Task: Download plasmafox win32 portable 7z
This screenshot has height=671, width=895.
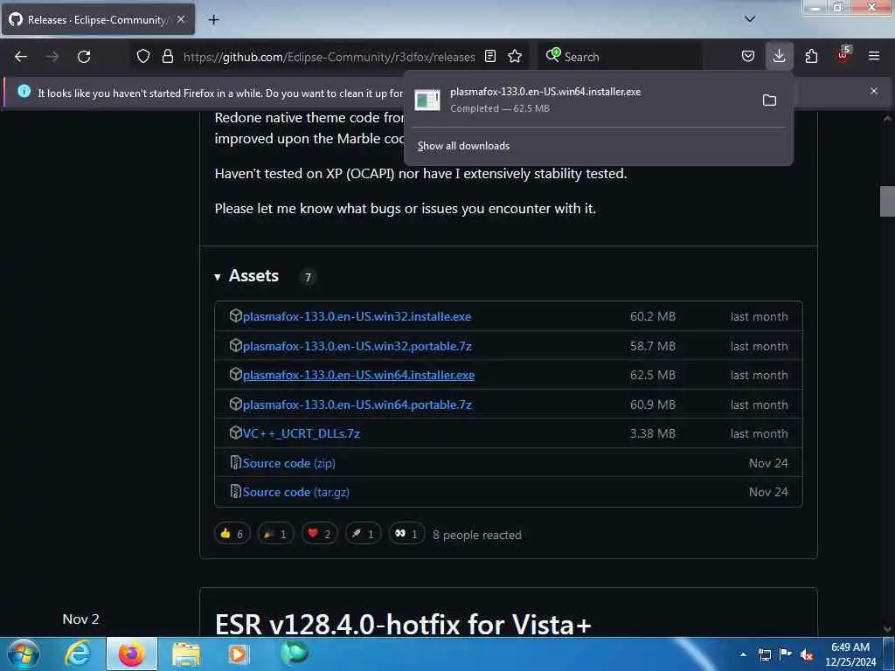Action: click(x=357, y=346)
